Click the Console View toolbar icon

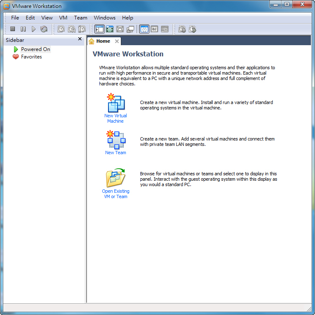pos(164,29)
